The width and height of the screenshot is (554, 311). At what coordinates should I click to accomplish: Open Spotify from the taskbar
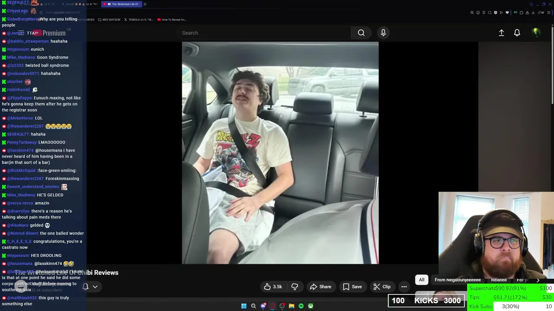pyautogui.click(x=301, y=306)
